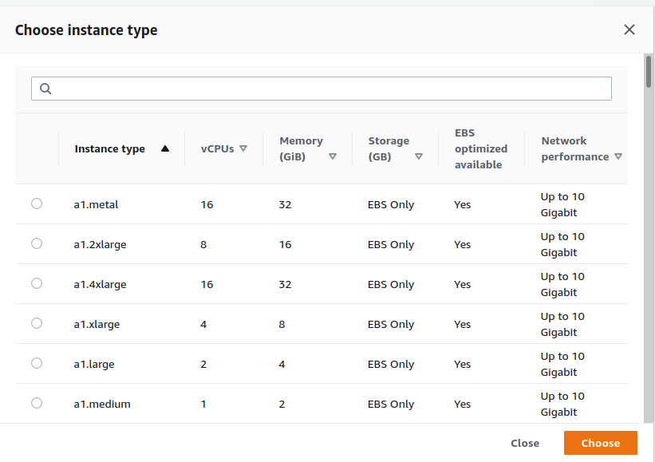
Task: Dismiss the dialog with the X icon
Action: click(629, 30)
